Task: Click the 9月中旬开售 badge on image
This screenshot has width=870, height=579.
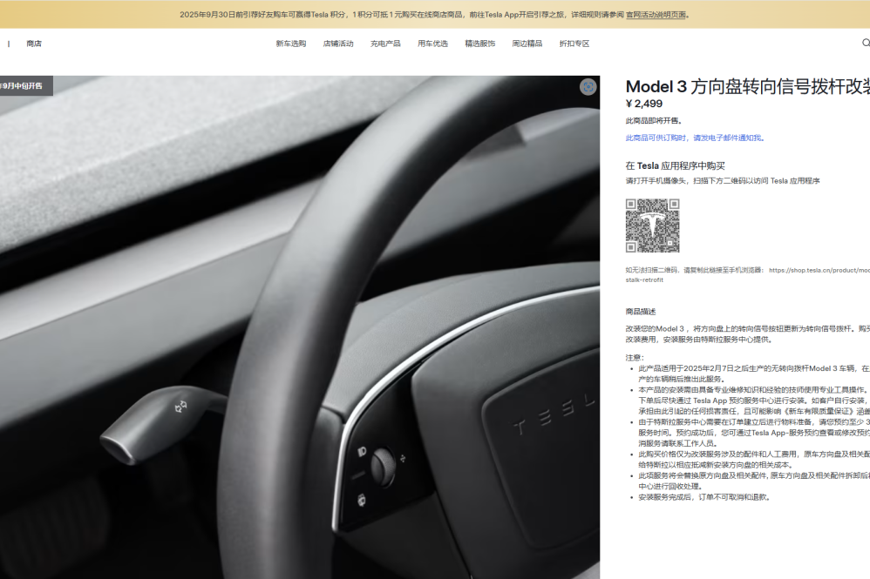Action: click(x=24, y=85)
